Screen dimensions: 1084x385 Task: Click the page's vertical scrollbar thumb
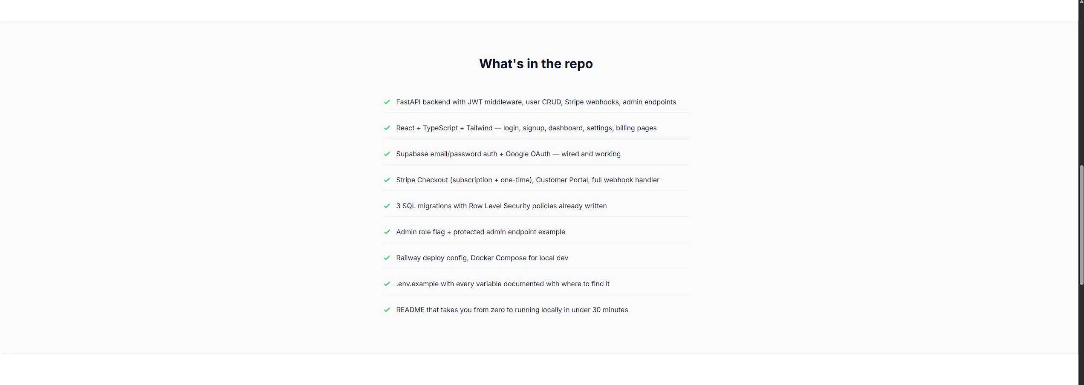click(x=1081, y=225)
